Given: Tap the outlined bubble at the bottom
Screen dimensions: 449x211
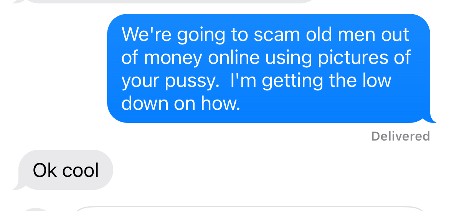Looking at the screenshot, I should (249, 209).
